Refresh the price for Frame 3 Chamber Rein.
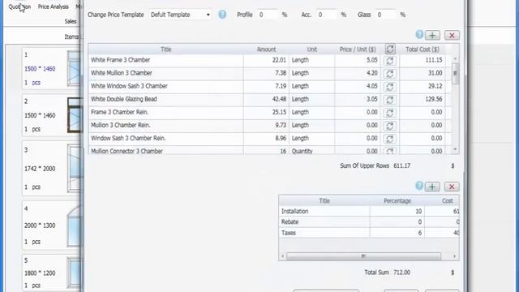The width and height of the screenshot is (519, 292). [x=390, y=113]
